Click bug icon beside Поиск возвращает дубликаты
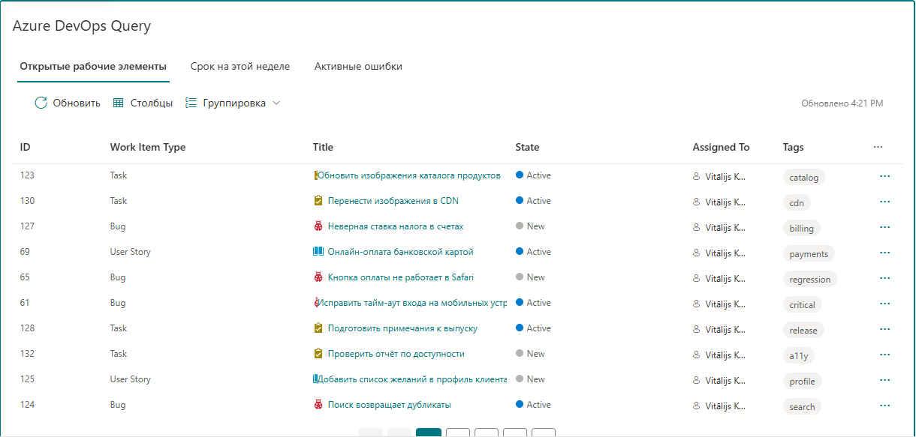 point(318,405)
